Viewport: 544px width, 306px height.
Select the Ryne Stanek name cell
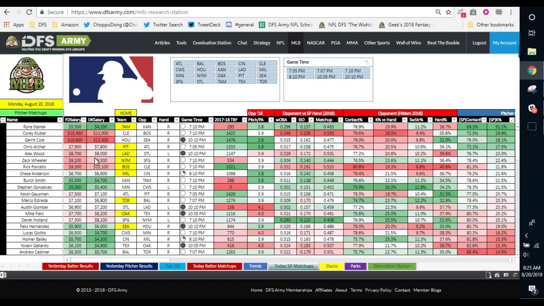(34, 127)
